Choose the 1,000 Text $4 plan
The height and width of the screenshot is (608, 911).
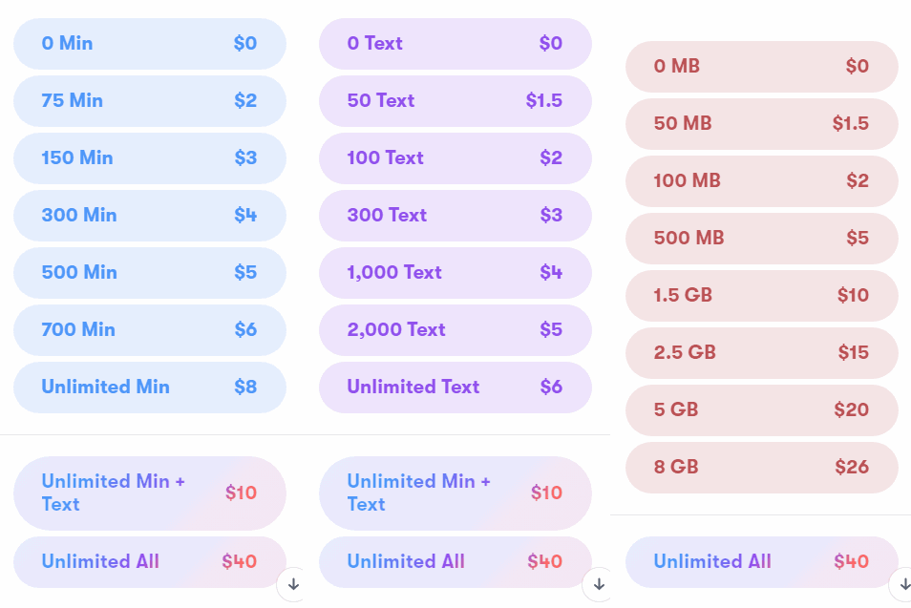pos(455,272)
